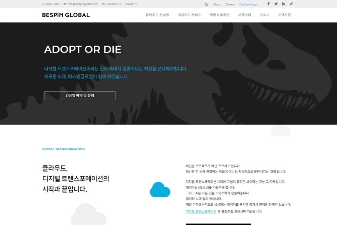Image resolution: width=337 pixels, height=225 pixels.
Task: Click the envelope icon beside the email address
Action: coord(65,4)
